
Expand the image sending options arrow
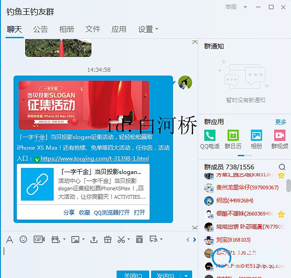coord(83,239)
